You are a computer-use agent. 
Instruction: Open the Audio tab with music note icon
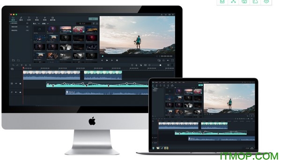[x=21, y=19]
